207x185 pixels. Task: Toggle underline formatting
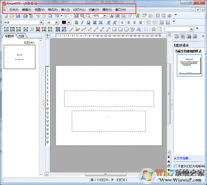click(88, 22)
